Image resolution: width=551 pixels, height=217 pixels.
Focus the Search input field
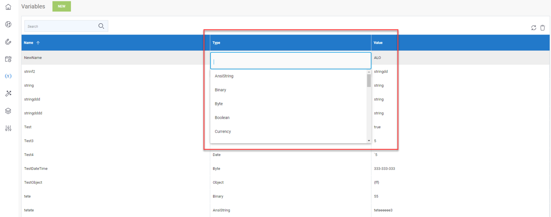[60, 27]
